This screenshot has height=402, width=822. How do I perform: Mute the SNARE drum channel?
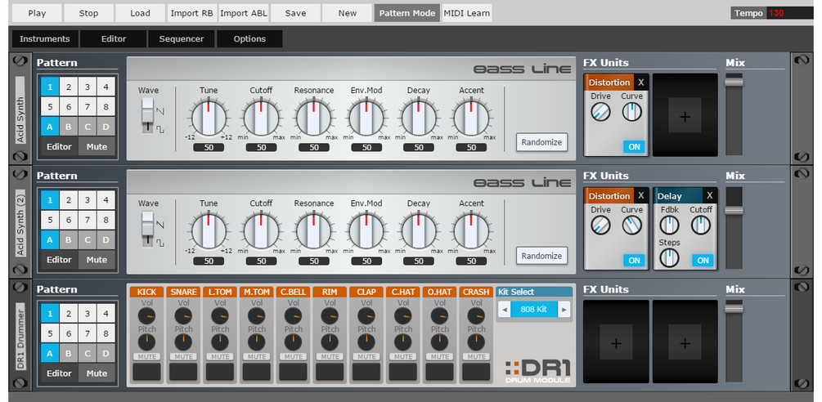click(x=183, y=356)
